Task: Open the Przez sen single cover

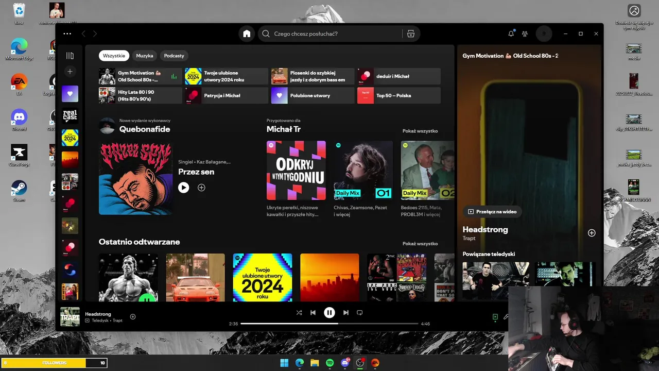Action: coord(135,178)
